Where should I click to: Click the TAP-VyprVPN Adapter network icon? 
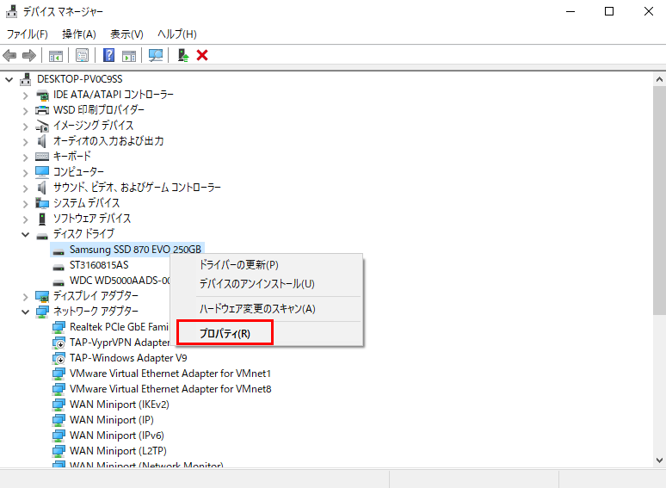click(x=59, y=343)
